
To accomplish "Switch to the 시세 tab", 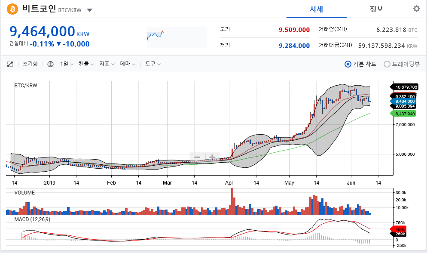I will (x=317, y=9).
